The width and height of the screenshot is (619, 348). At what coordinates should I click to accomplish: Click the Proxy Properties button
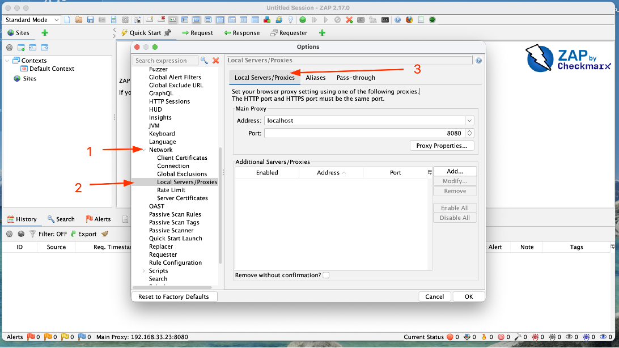[442, 146]
